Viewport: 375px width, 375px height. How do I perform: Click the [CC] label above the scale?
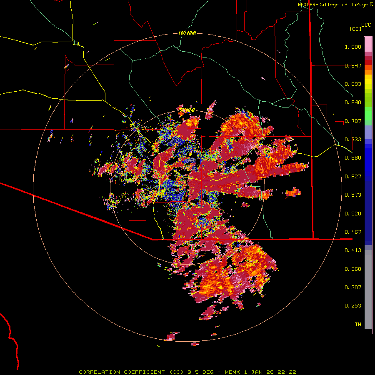355,29
